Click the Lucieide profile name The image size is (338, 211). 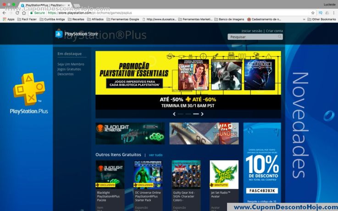click(x=330, y=5)
